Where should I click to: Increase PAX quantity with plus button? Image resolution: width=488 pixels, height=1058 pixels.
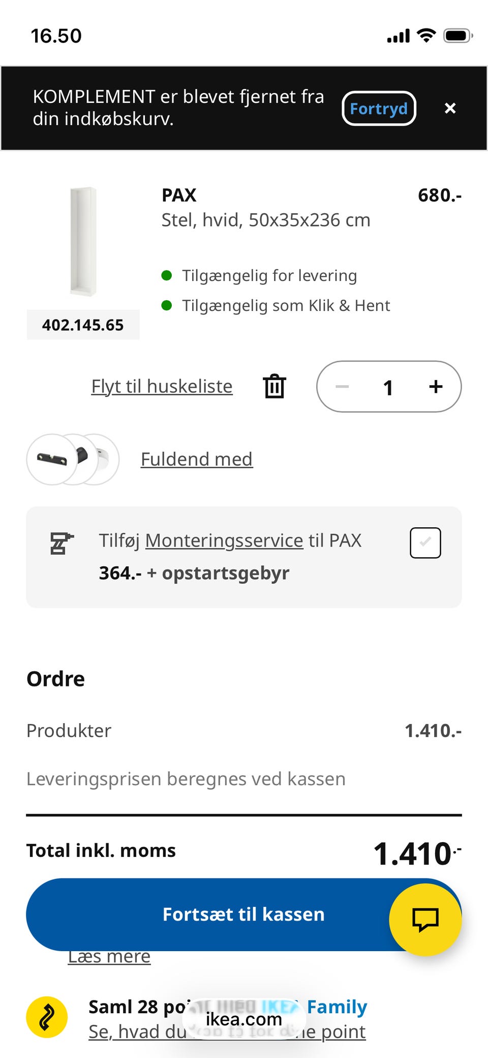click(436, 387)
